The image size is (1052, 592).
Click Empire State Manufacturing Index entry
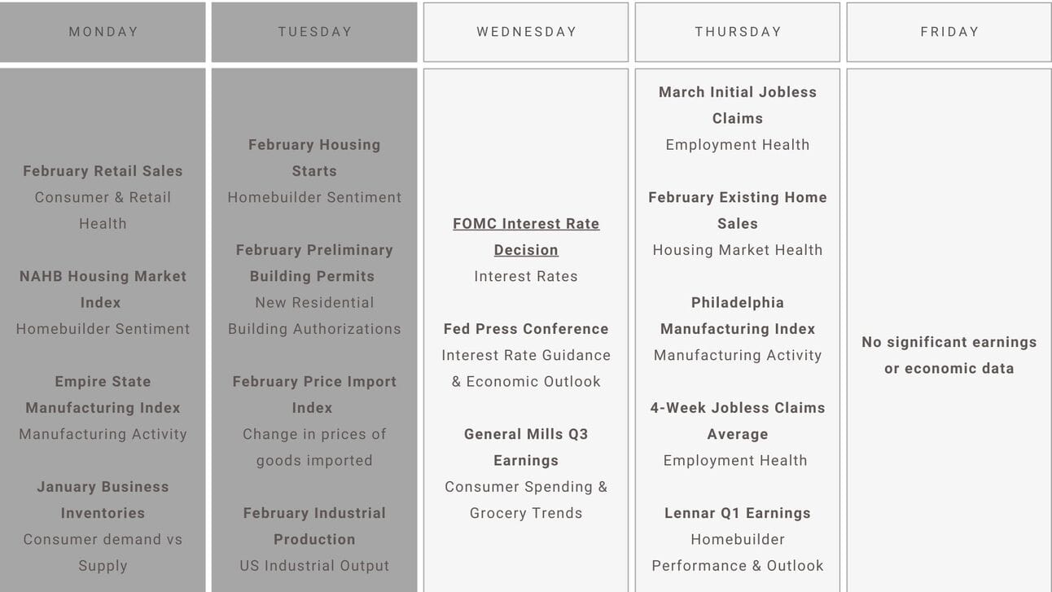coord(103,394)
